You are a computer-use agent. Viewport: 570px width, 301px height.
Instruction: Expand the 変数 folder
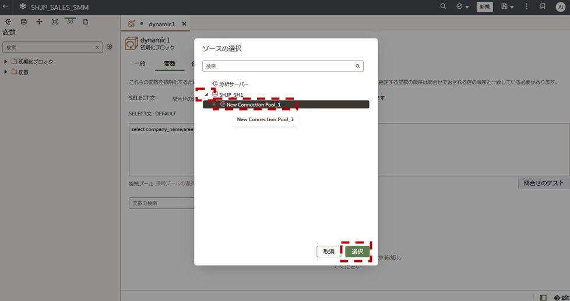point(5,72)
